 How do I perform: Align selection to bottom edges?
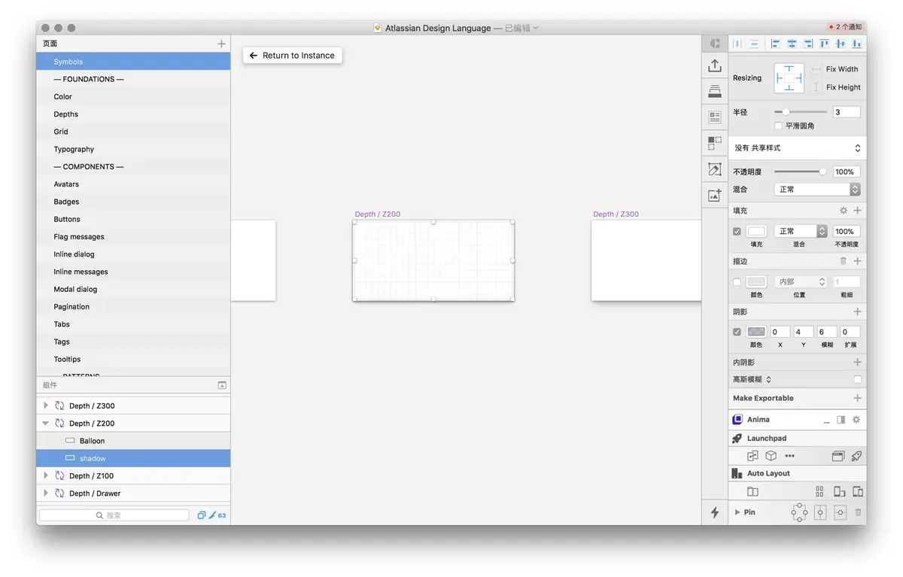pyautogui.click(x=857, y=44)
